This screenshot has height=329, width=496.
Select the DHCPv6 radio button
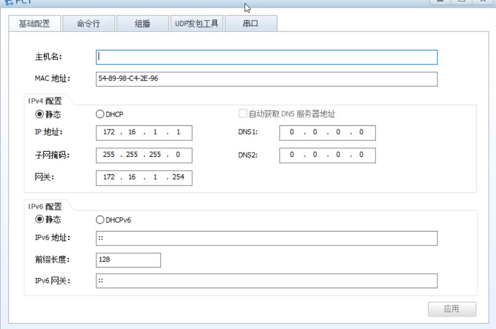coord(100,220)
